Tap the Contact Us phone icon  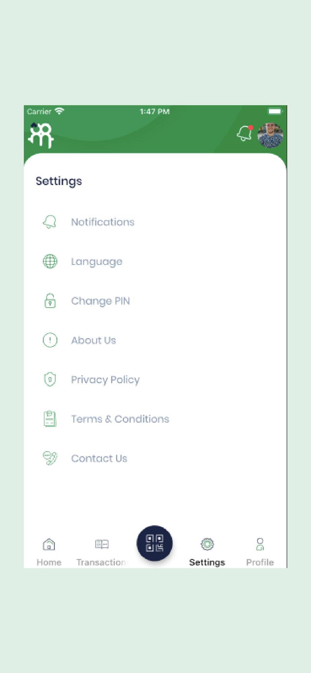tap(50, 458)
